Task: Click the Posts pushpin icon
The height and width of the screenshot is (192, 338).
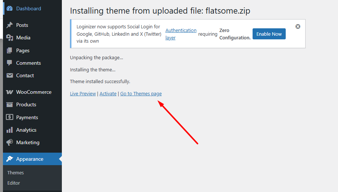Action: pos(10,25)
